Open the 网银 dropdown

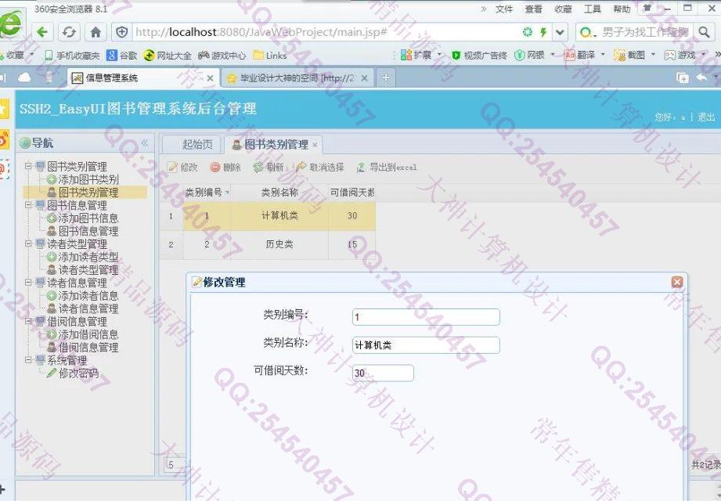[x=535, y=55]
